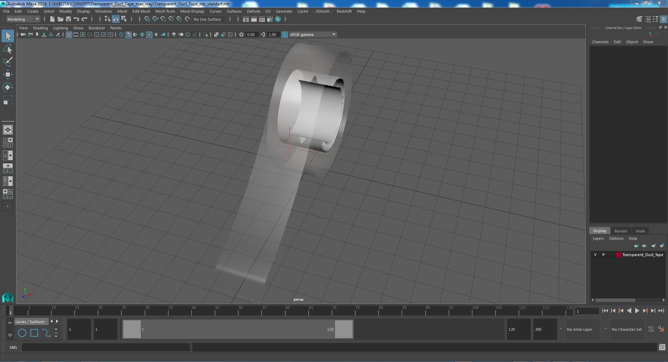
Task: Select by hierarchy mode icon
Action: (108, 19)
